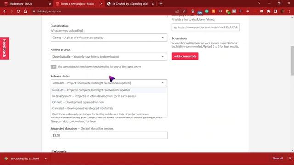This screenshot has width=294, height=165.
Task: Go back using the browser back arrow
Action: pos(5,11)
